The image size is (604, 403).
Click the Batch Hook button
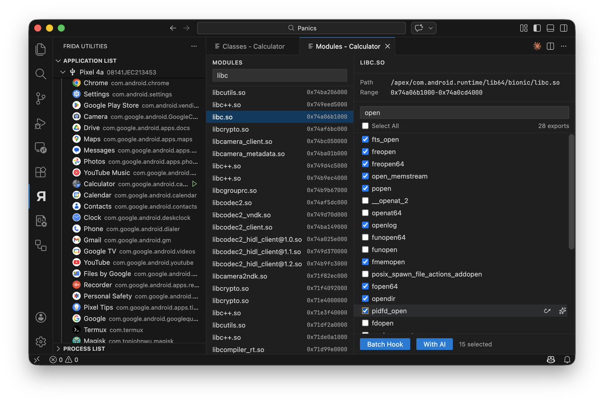[385, 344]
